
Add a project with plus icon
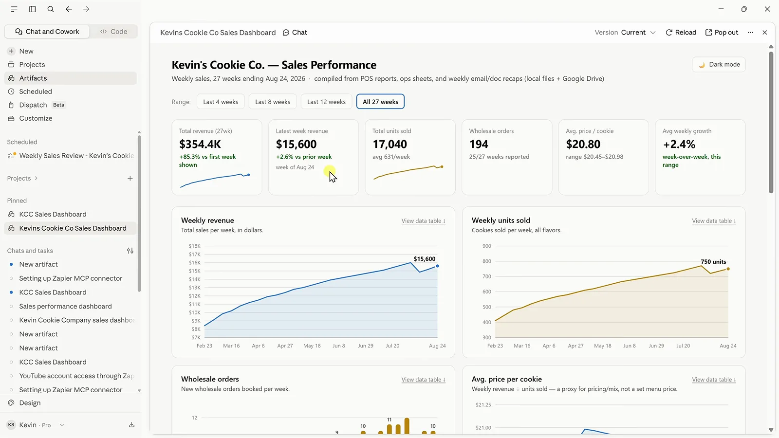130,179
